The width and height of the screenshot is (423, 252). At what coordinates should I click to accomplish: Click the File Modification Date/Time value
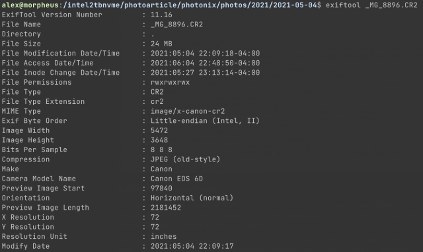tap(206, 54)
